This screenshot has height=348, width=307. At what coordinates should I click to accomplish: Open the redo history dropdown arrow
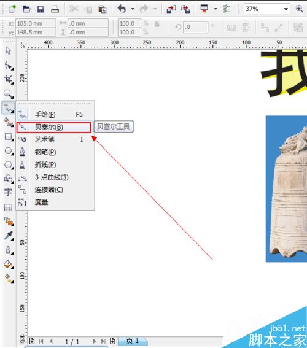pyautogui.click(x=155, y=9)
